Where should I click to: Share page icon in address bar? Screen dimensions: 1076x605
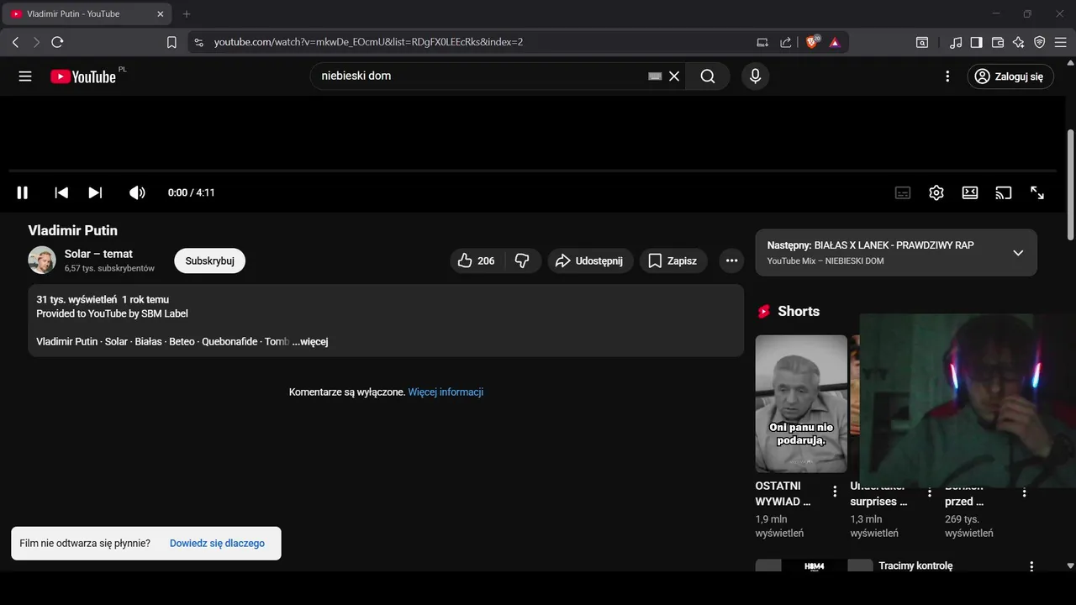click(785, 42)
